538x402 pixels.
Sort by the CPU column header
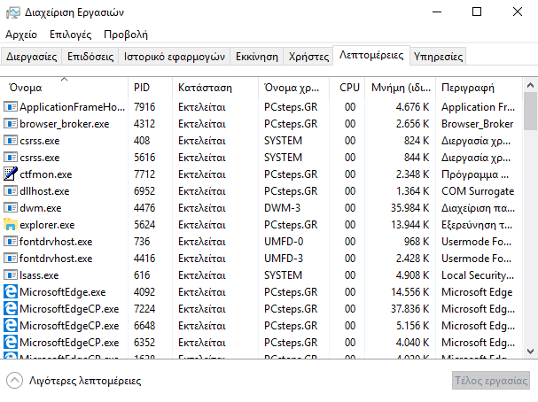(347, 88)
